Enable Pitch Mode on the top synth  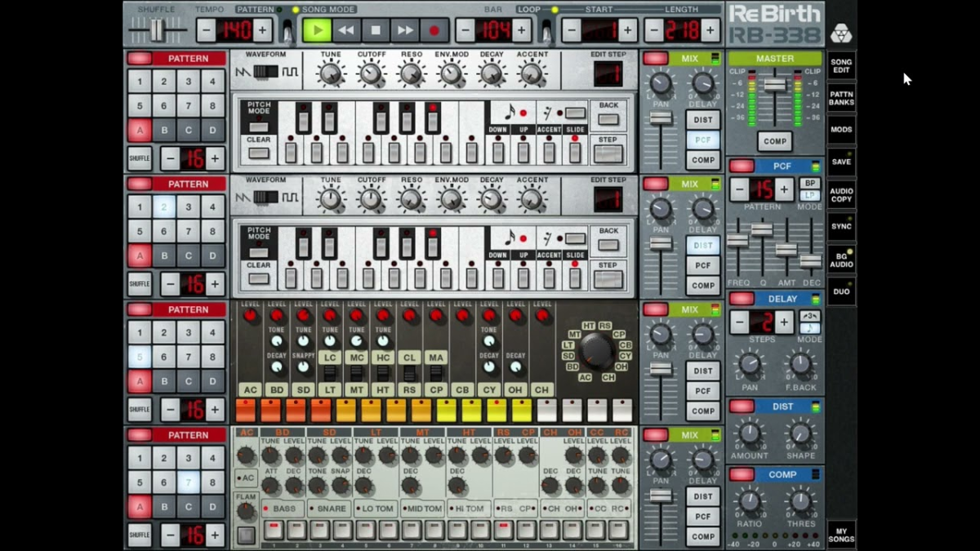coord(258,126)
